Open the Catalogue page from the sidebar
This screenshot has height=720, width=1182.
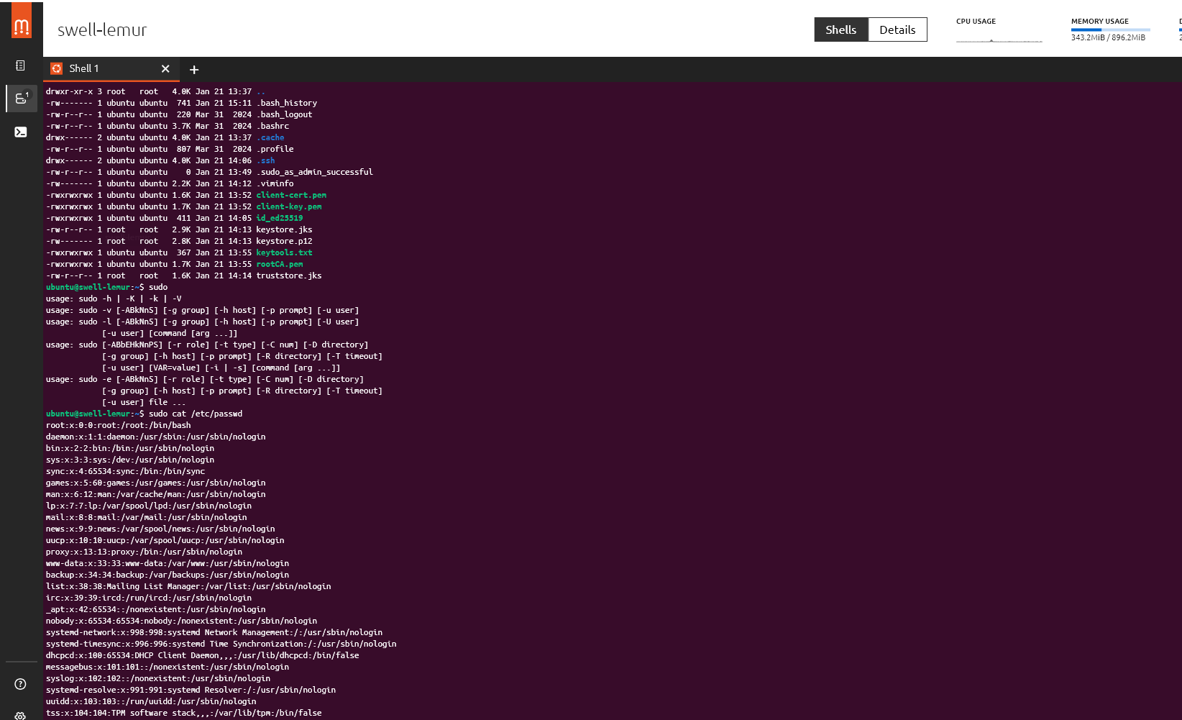(x=21, y=65)
